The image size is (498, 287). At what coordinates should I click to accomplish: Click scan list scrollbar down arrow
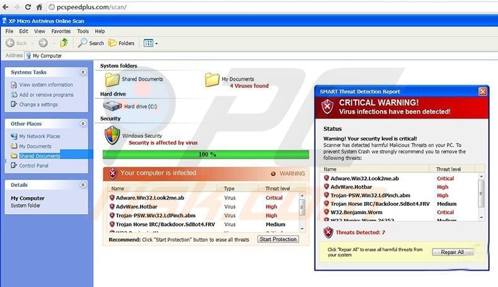pyautogui.click(x=302, y=228)
